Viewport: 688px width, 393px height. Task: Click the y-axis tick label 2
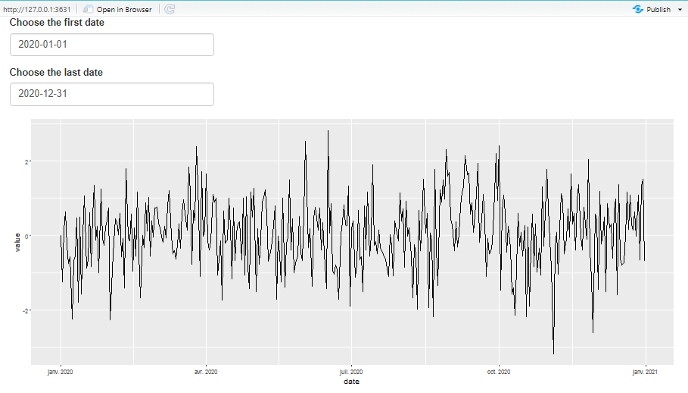[26, 161]
